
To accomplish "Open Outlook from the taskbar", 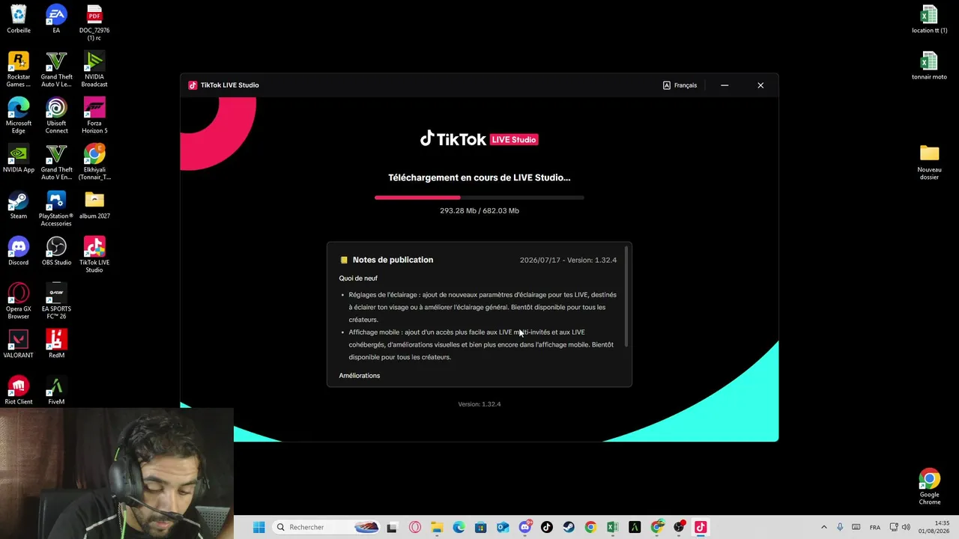I will pos(503,527).
